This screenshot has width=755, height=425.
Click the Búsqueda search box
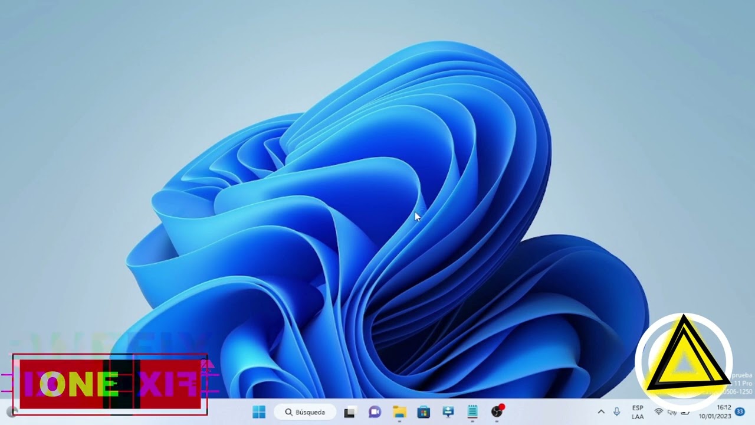[305, 412]
